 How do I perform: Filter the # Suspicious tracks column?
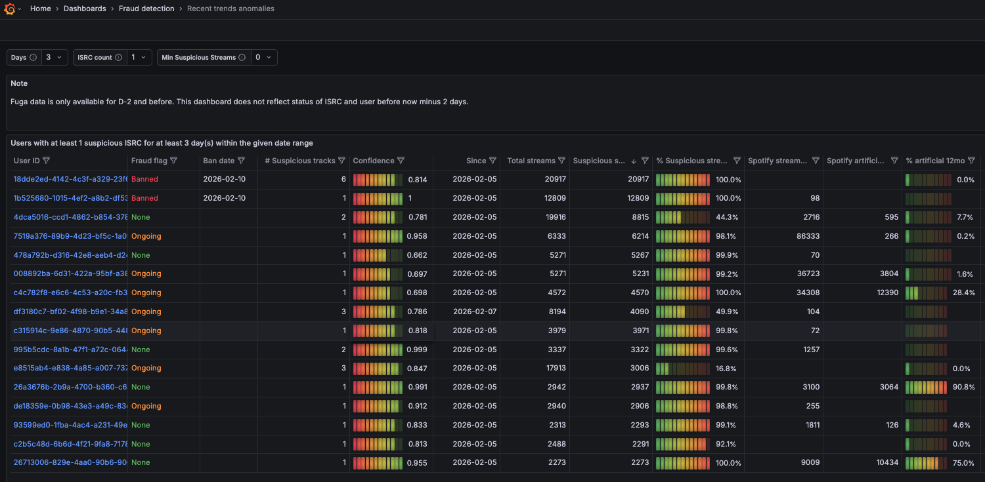click(x=341, y=161)
